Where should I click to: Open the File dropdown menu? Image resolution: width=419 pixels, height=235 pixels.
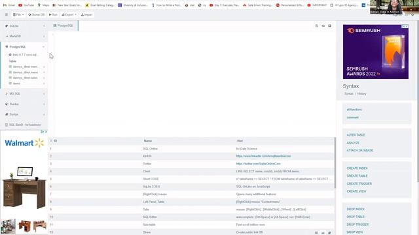click(x=18, y=14)
